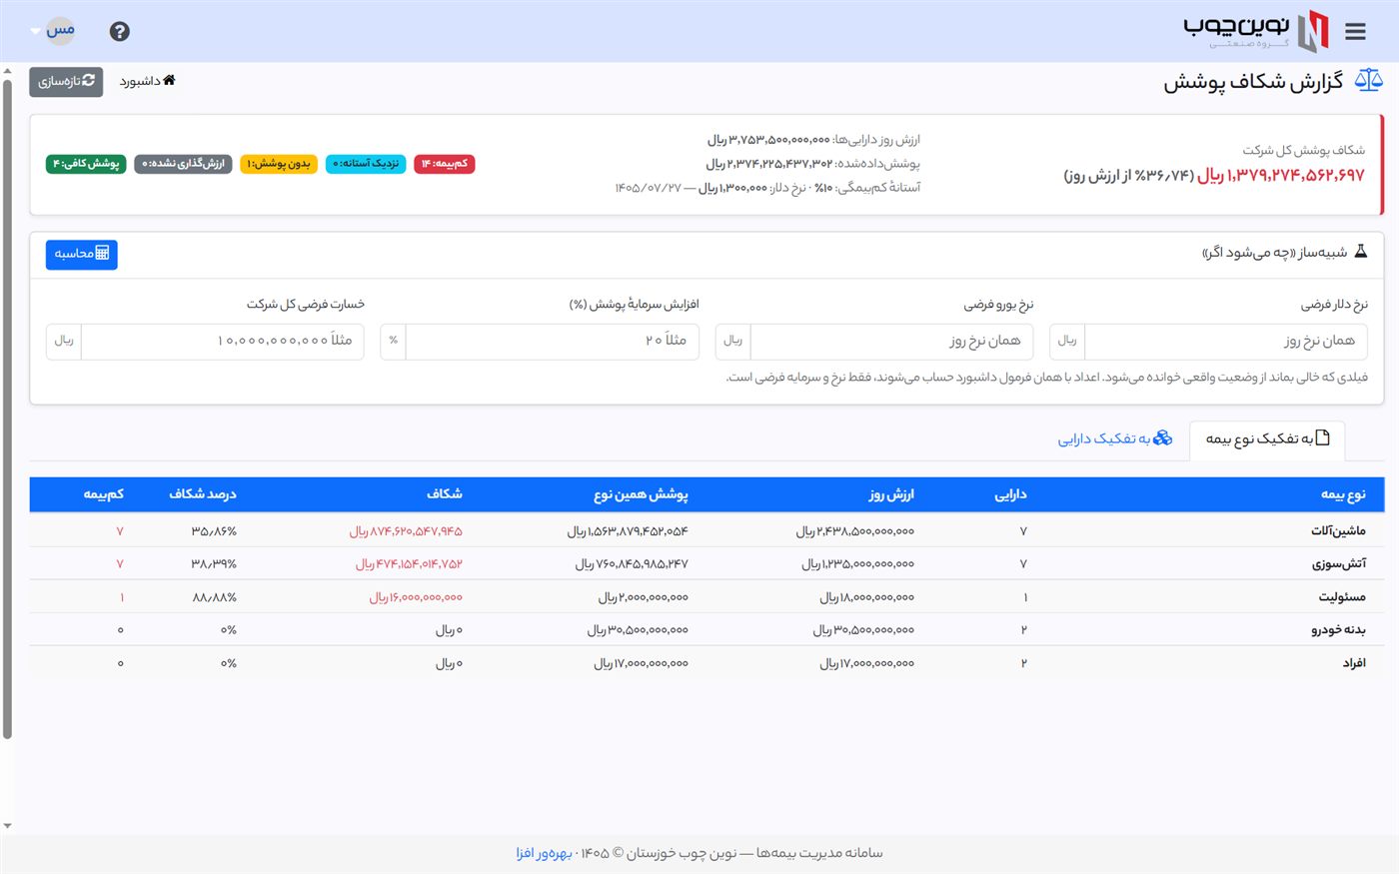Image resolution: width=1399 pixels, height=874 pixels.
Task: Click the ۱۶,۰۰۰,۰۰۰,۰۰۰ gap value
Action: click(416, 597)
